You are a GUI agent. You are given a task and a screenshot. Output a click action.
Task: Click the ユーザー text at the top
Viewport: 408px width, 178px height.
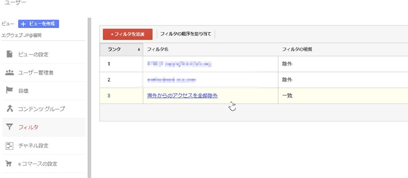(15, 3)
